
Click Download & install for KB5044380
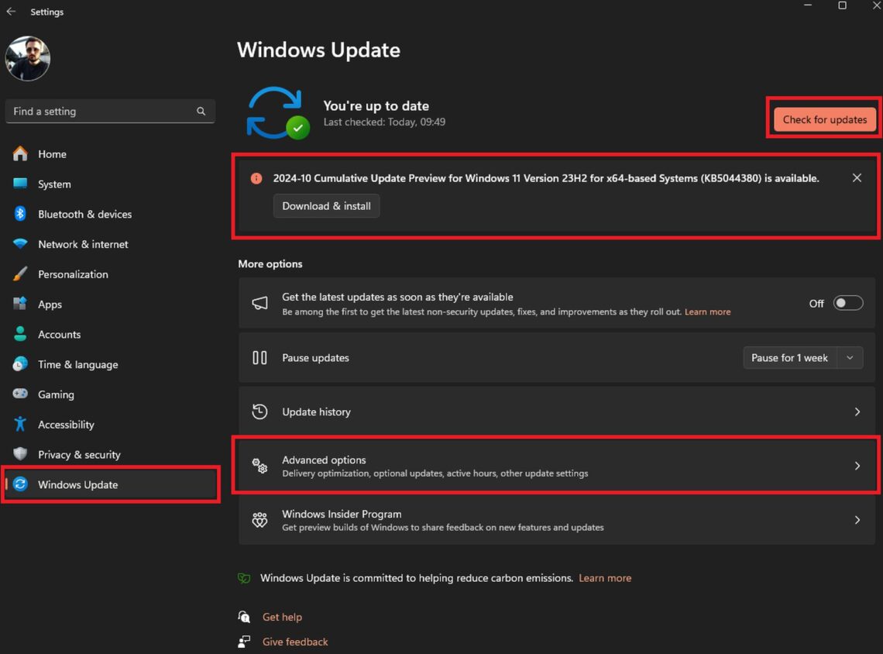pos(326,205)
